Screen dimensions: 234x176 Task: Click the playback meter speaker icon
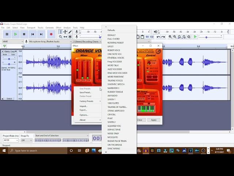tap(155, 32)
